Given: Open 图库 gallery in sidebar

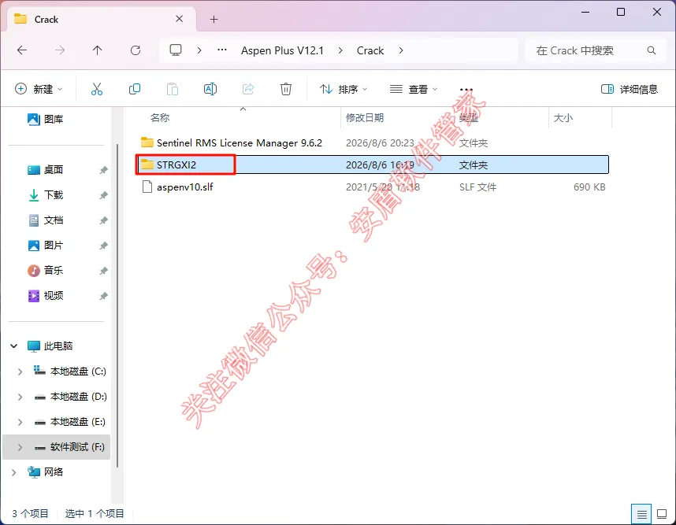Looking at the screenshot, I should tap(45, 120).
